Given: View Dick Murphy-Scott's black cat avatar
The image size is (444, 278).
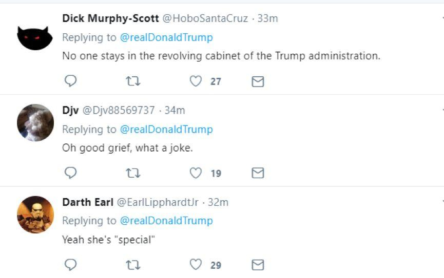Looking at the screenshot, I should (x=35, y=36).
